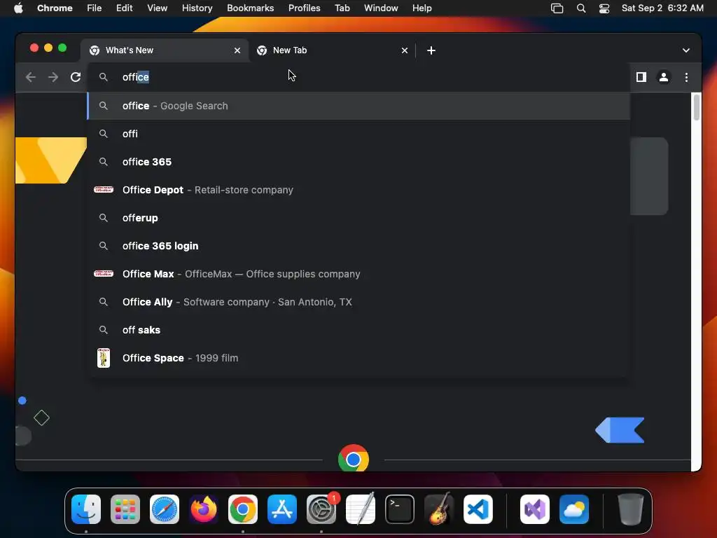Open the Bookmarks menu

click(x=251, y=8)
